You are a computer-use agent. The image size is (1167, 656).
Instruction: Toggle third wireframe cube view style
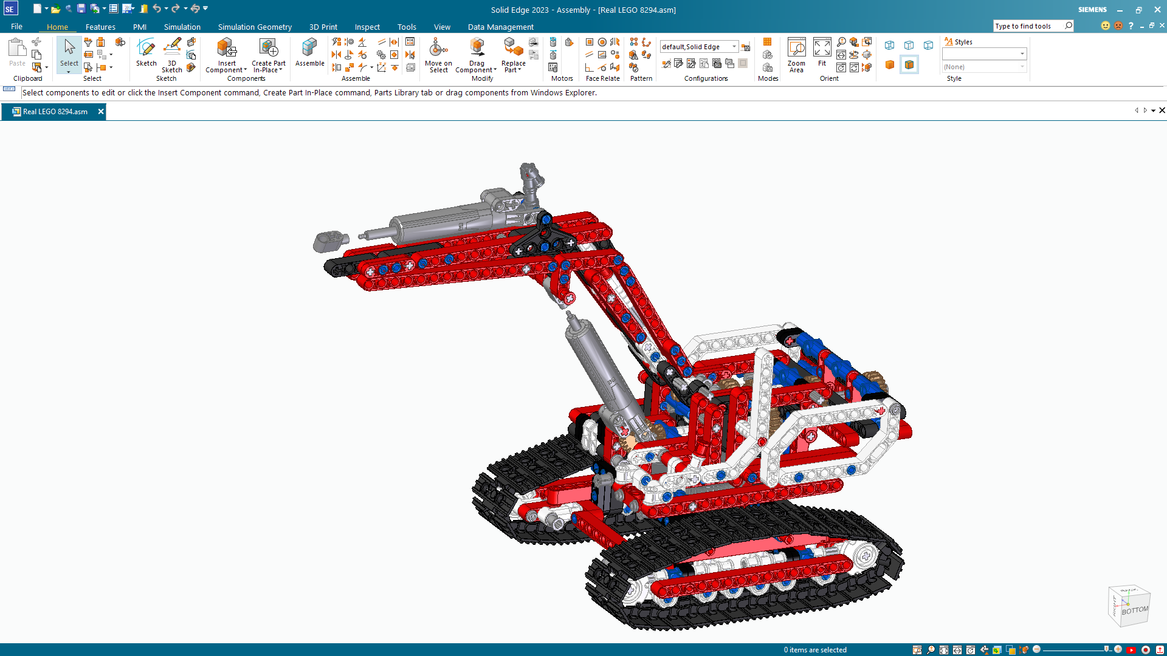pos(929,46)
